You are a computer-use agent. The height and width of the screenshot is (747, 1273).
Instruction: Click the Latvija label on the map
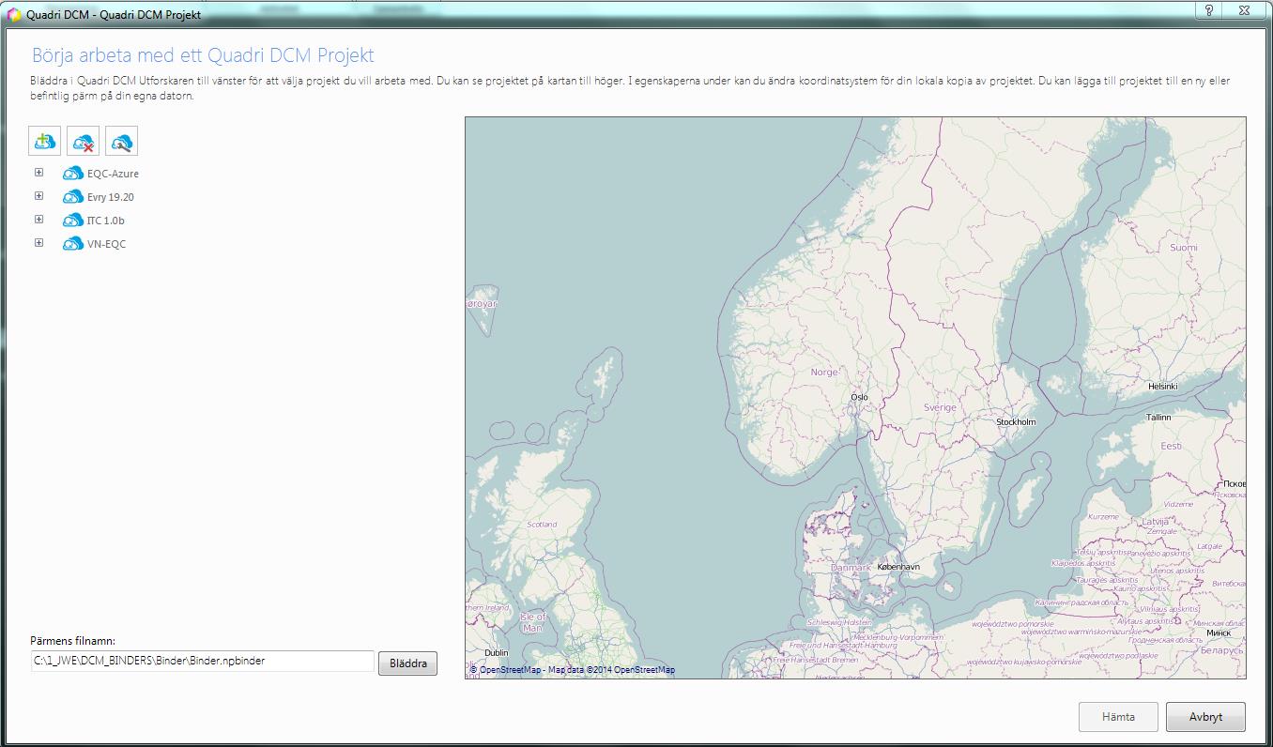point(1155,522)
